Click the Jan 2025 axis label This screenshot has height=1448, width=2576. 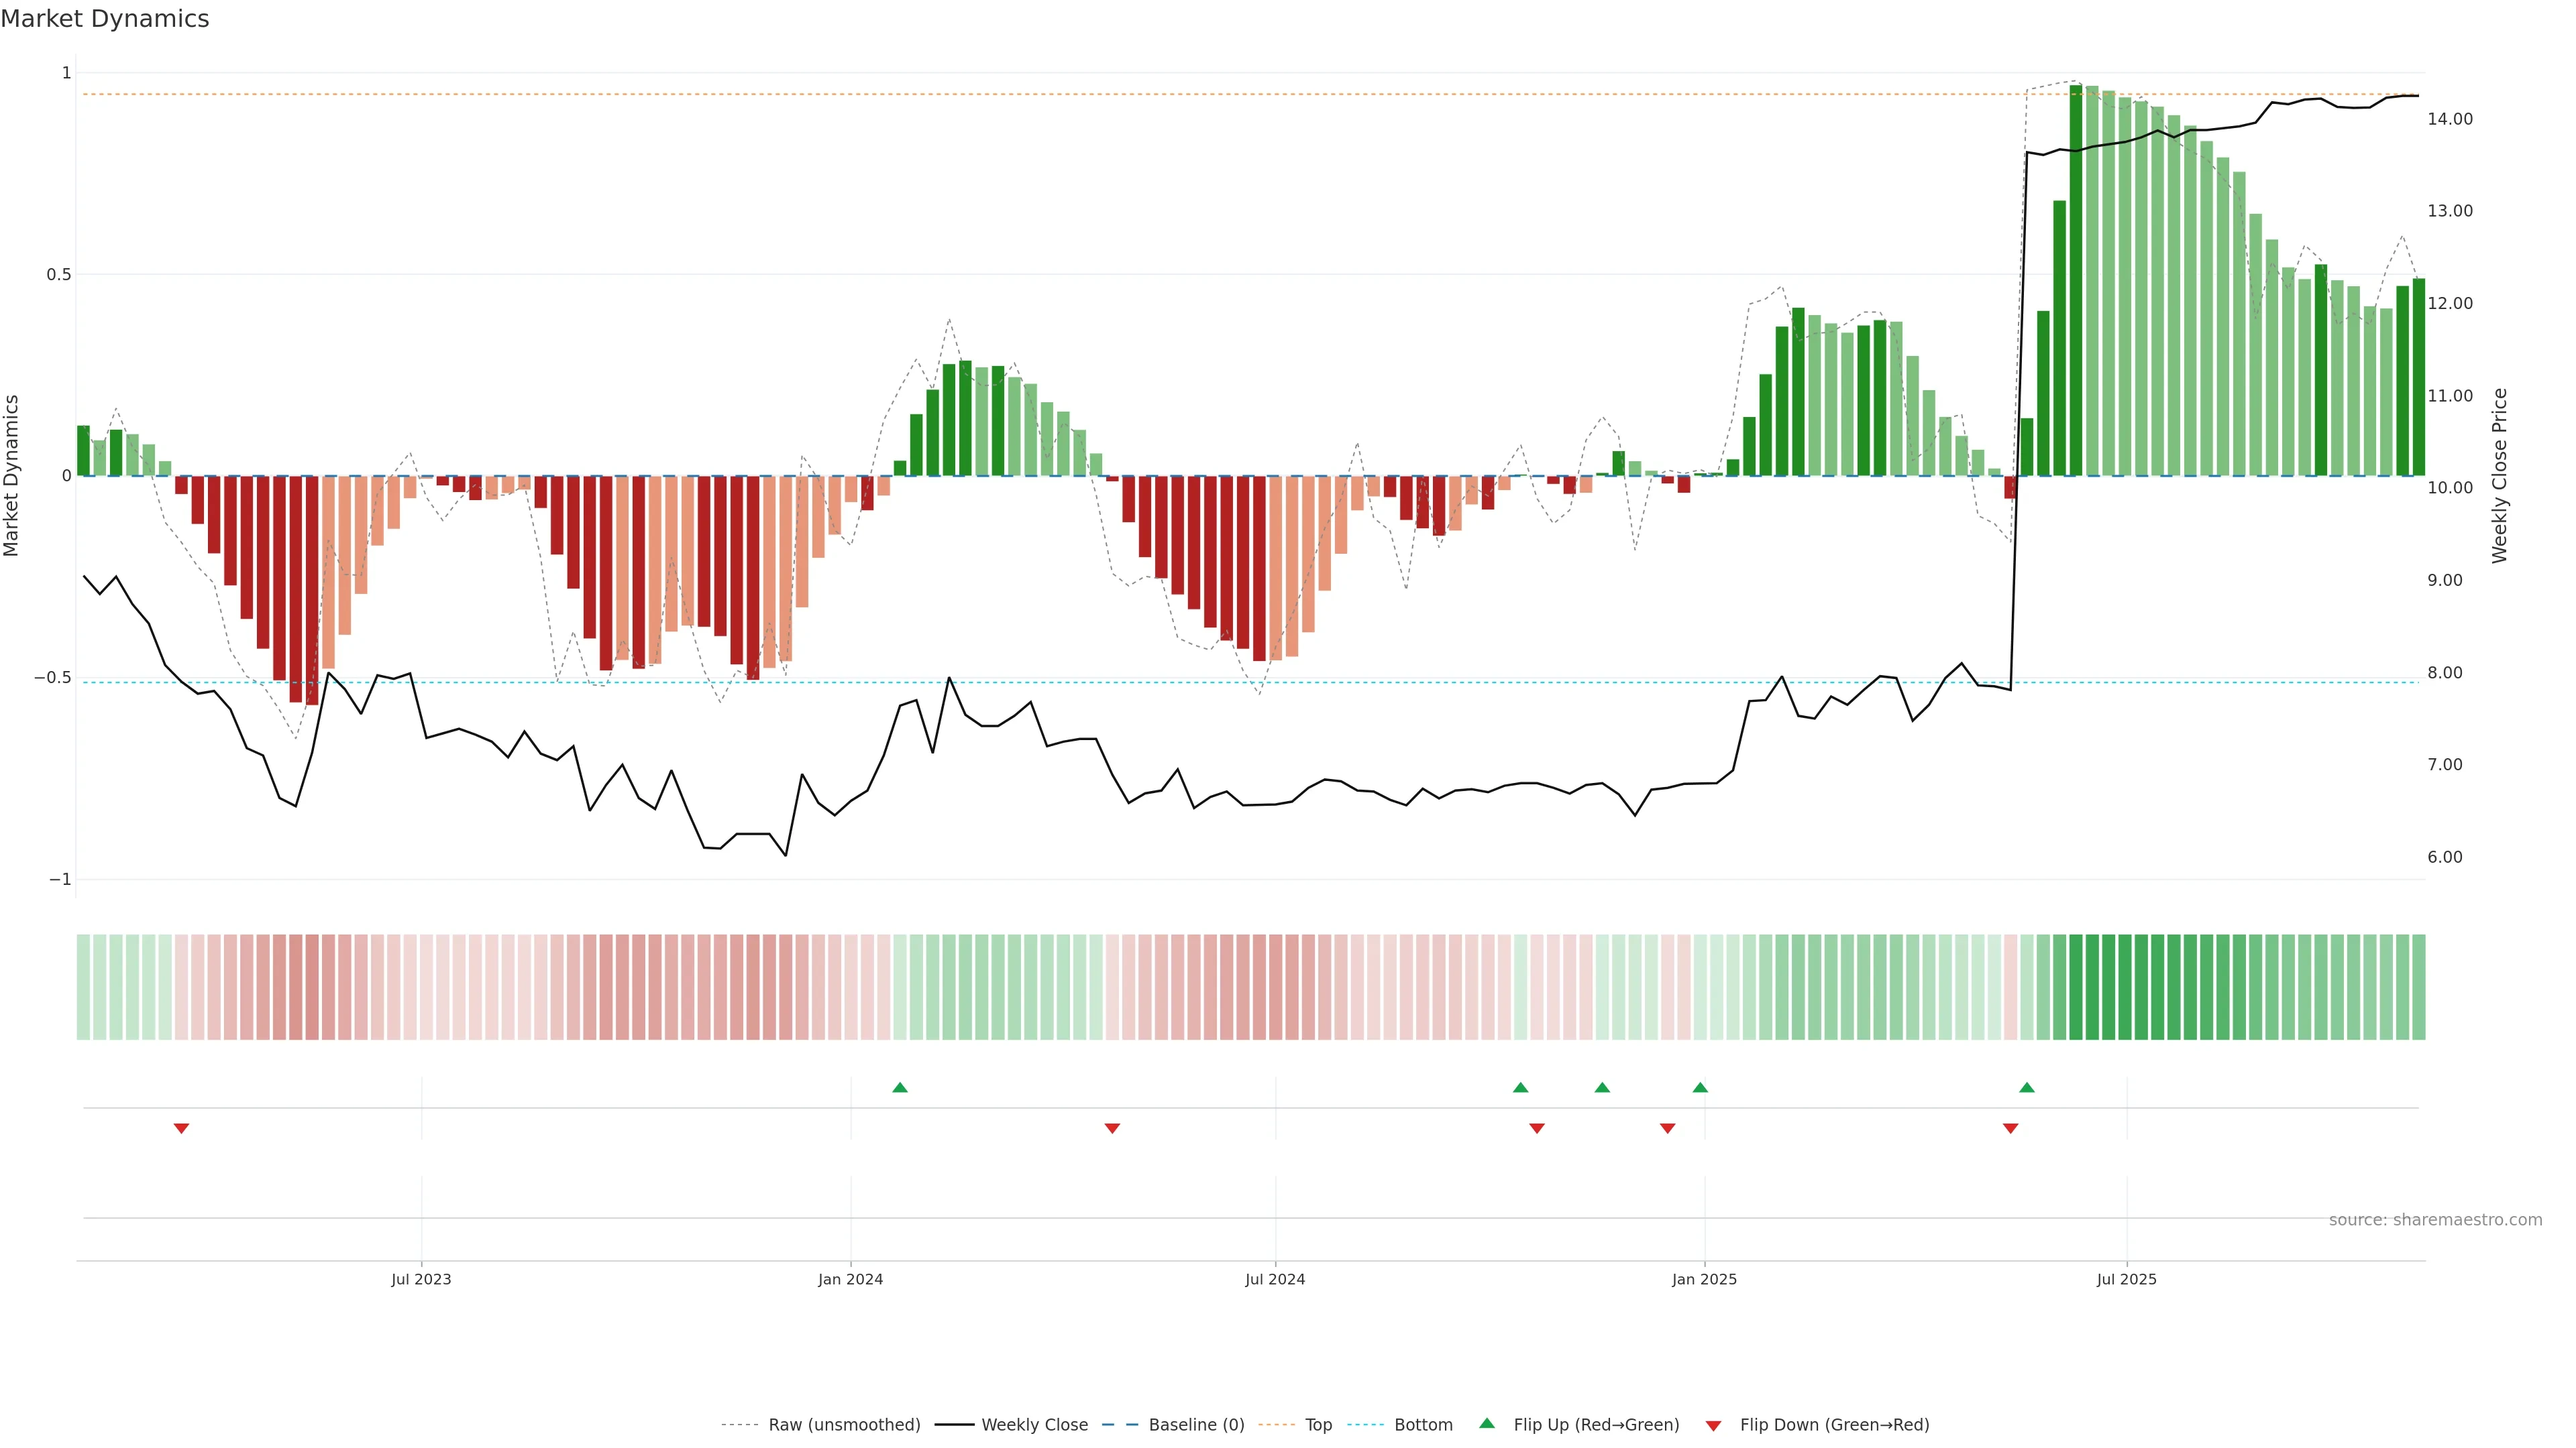click(x=1704, y=1279)
